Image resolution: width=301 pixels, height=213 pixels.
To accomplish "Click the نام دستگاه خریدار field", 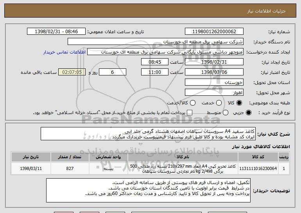I will pyautogui.click(x=156, y=42).
